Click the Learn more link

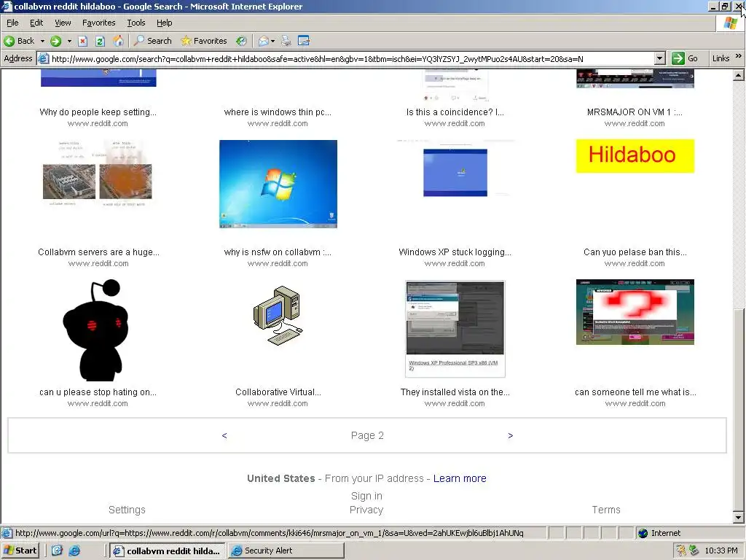(460, 478)
